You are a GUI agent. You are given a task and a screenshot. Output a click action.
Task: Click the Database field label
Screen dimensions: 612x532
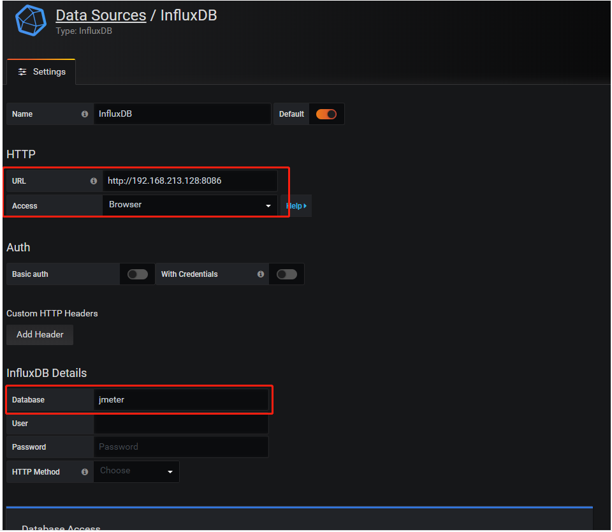[x=28, y=400]
